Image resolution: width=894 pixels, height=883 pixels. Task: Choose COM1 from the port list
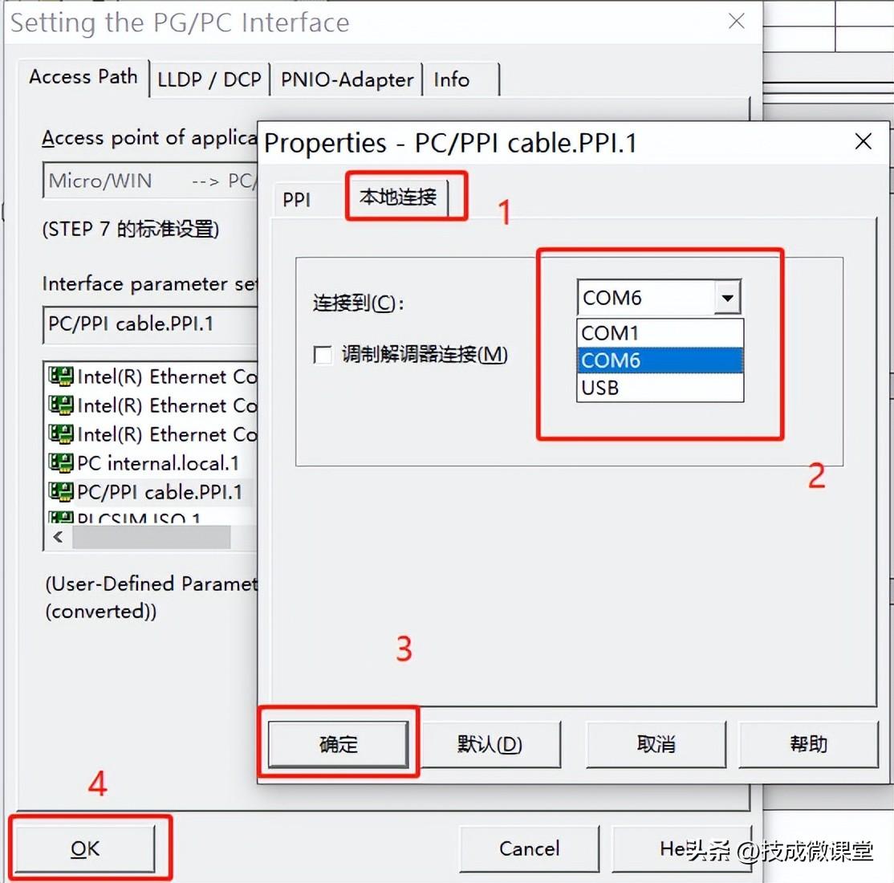click(660, 332)
